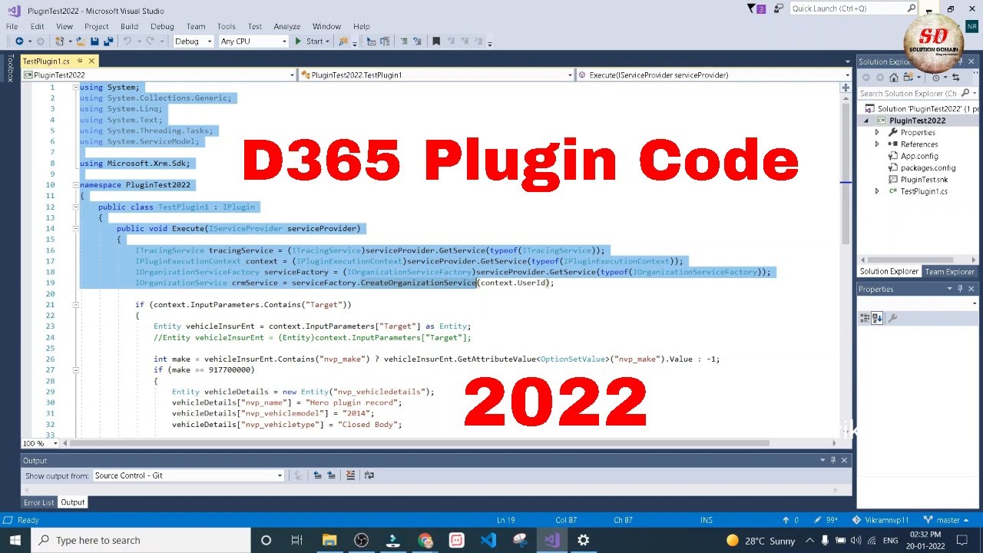
Task: Click the Open File toolbar icon
Action: pos(81,41)
